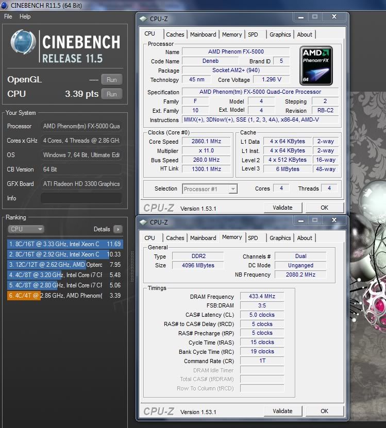
Task: Select ranking row 1 Intel Xeon 11.69
Action: pyautogui.click(x=65, y=244)
